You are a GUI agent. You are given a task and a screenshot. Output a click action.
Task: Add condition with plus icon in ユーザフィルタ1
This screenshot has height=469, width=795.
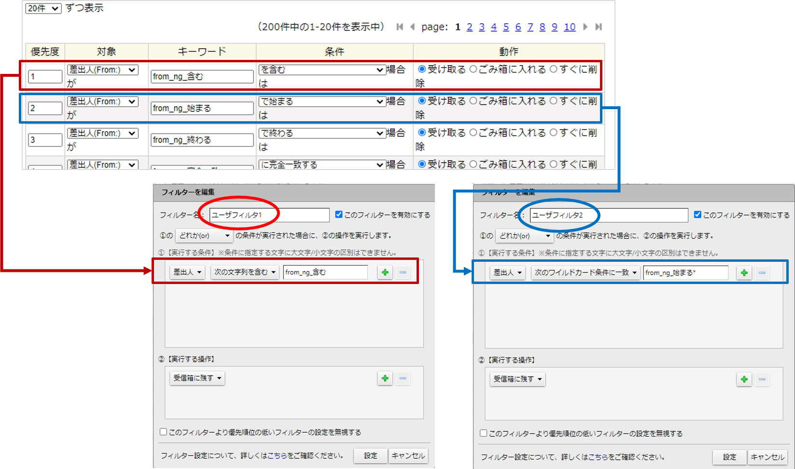(385, 272)
